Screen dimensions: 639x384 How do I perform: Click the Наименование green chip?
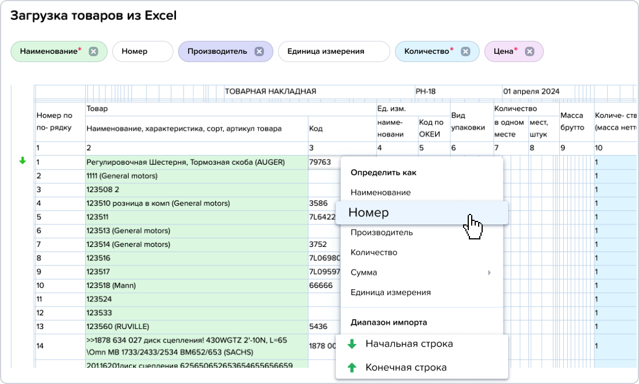tap(58, 51)
